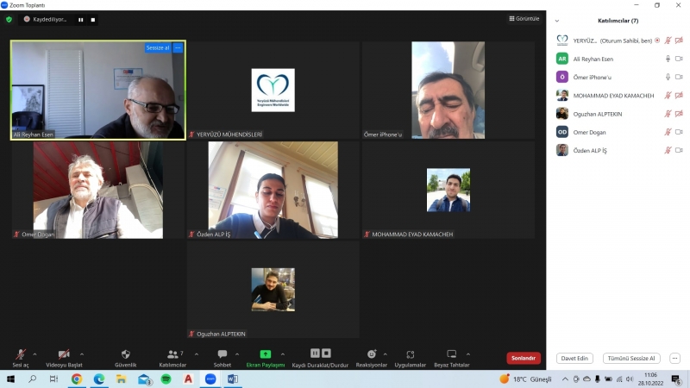Screen dimensions: 690x388
Task: Open File Explorer from the taskbar
Action: [121, 379]
